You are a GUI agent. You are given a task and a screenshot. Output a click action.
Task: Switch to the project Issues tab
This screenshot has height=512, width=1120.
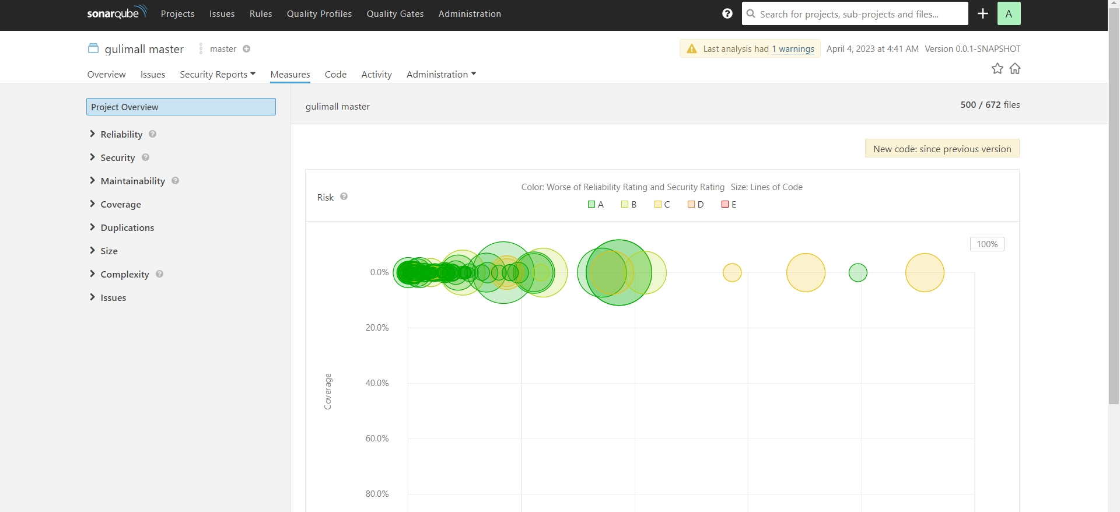pos(153,74)
